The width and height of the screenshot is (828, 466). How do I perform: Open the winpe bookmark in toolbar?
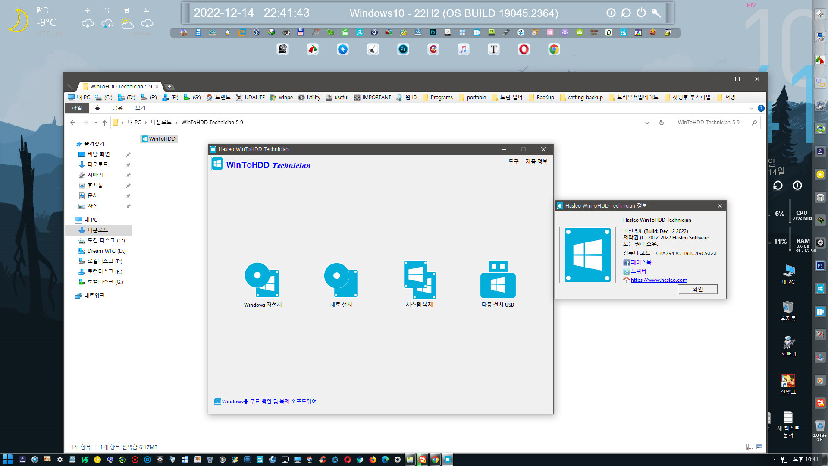(281, 98)
